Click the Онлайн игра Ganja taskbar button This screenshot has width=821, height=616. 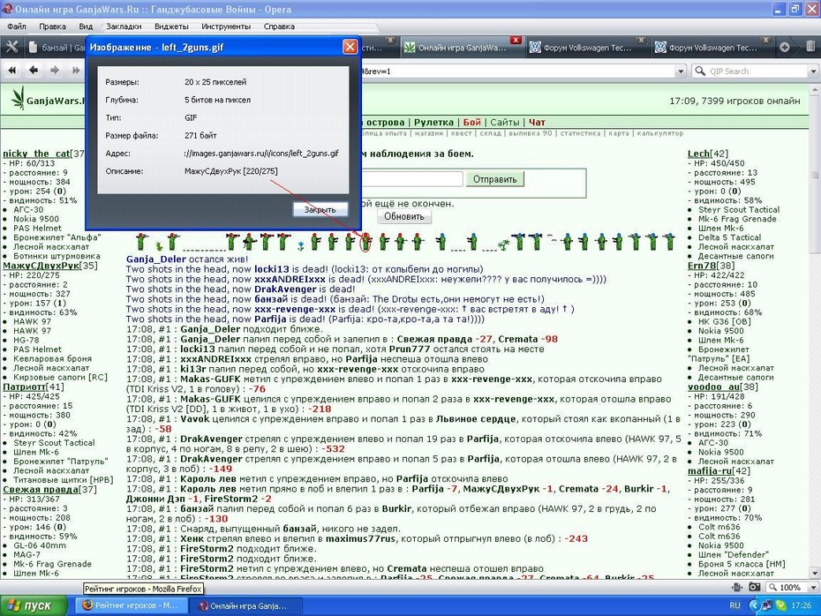point(246,605)
